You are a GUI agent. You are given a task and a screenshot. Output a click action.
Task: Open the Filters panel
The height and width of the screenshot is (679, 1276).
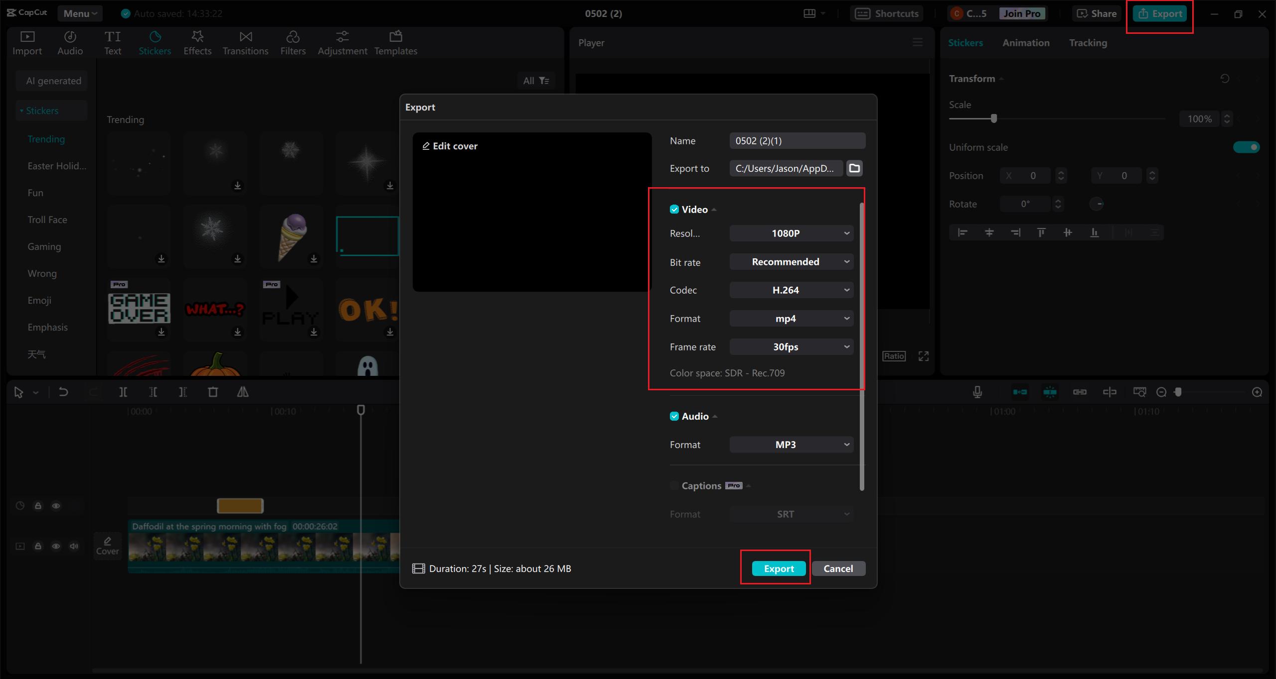click(293, 42)
